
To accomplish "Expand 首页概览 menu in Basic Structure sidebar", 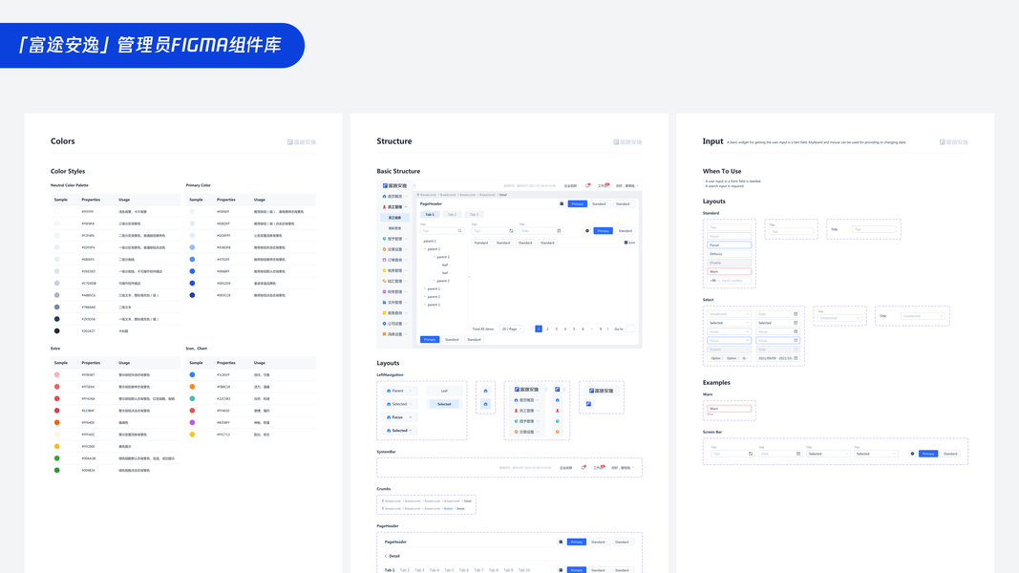I will click(x=395, y=196).
